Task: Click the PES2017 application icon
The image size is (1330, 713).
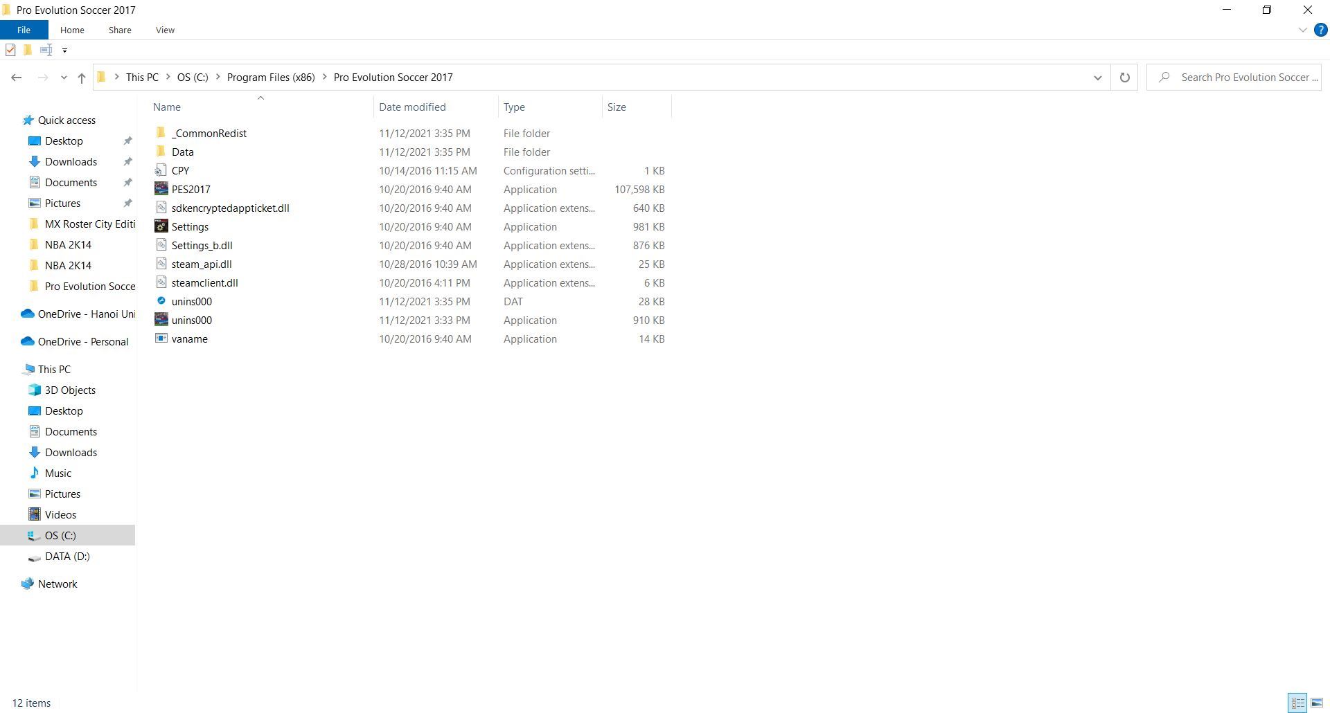Action: pos(161,189)
